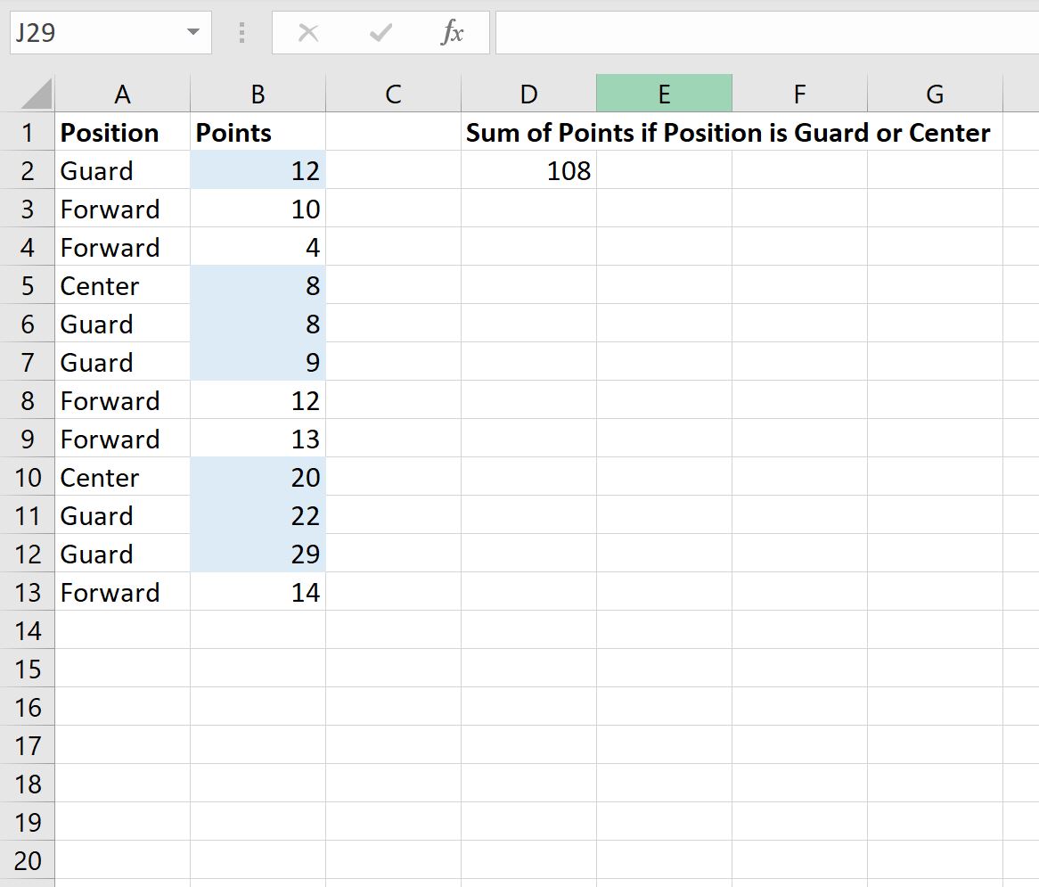
Task: Open the Insert Function fx icon
Action: [x=452, y=32]
